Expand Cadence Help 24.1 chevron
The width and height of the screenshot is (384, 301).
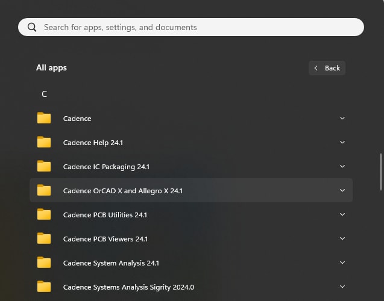click(x=342, y=142)
